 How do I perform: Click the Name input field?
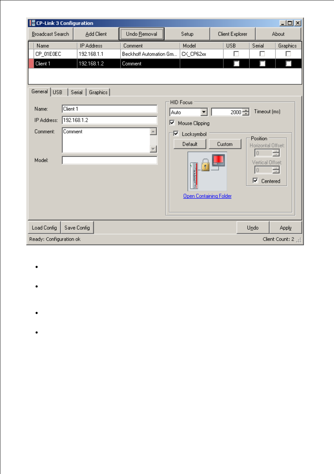click(110, 109)
